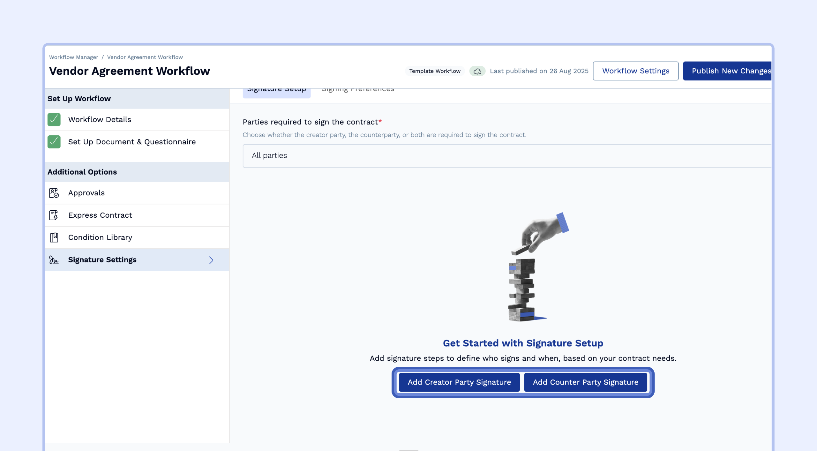Click the Vendor Agreement Workflow breadcrumb
Screen dimensions: 817x451
pyautogui.click(x=145, y=57)
